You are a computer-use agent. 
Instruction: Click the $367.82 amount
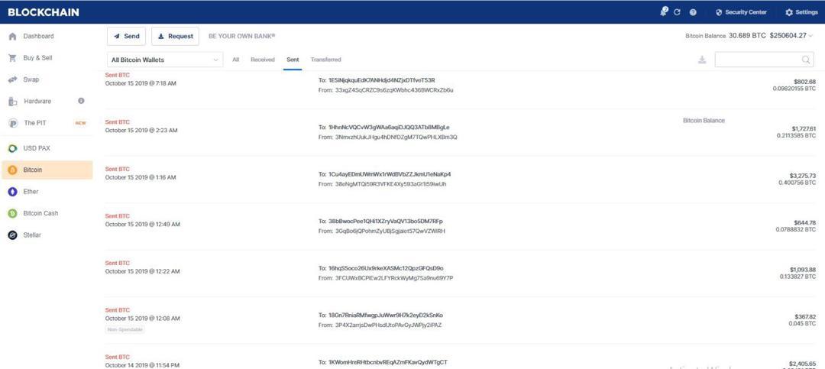806,316
